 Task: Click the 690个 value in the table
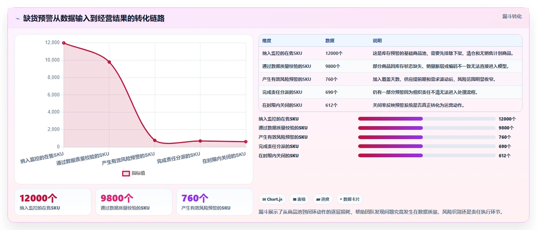coord(331,92)
